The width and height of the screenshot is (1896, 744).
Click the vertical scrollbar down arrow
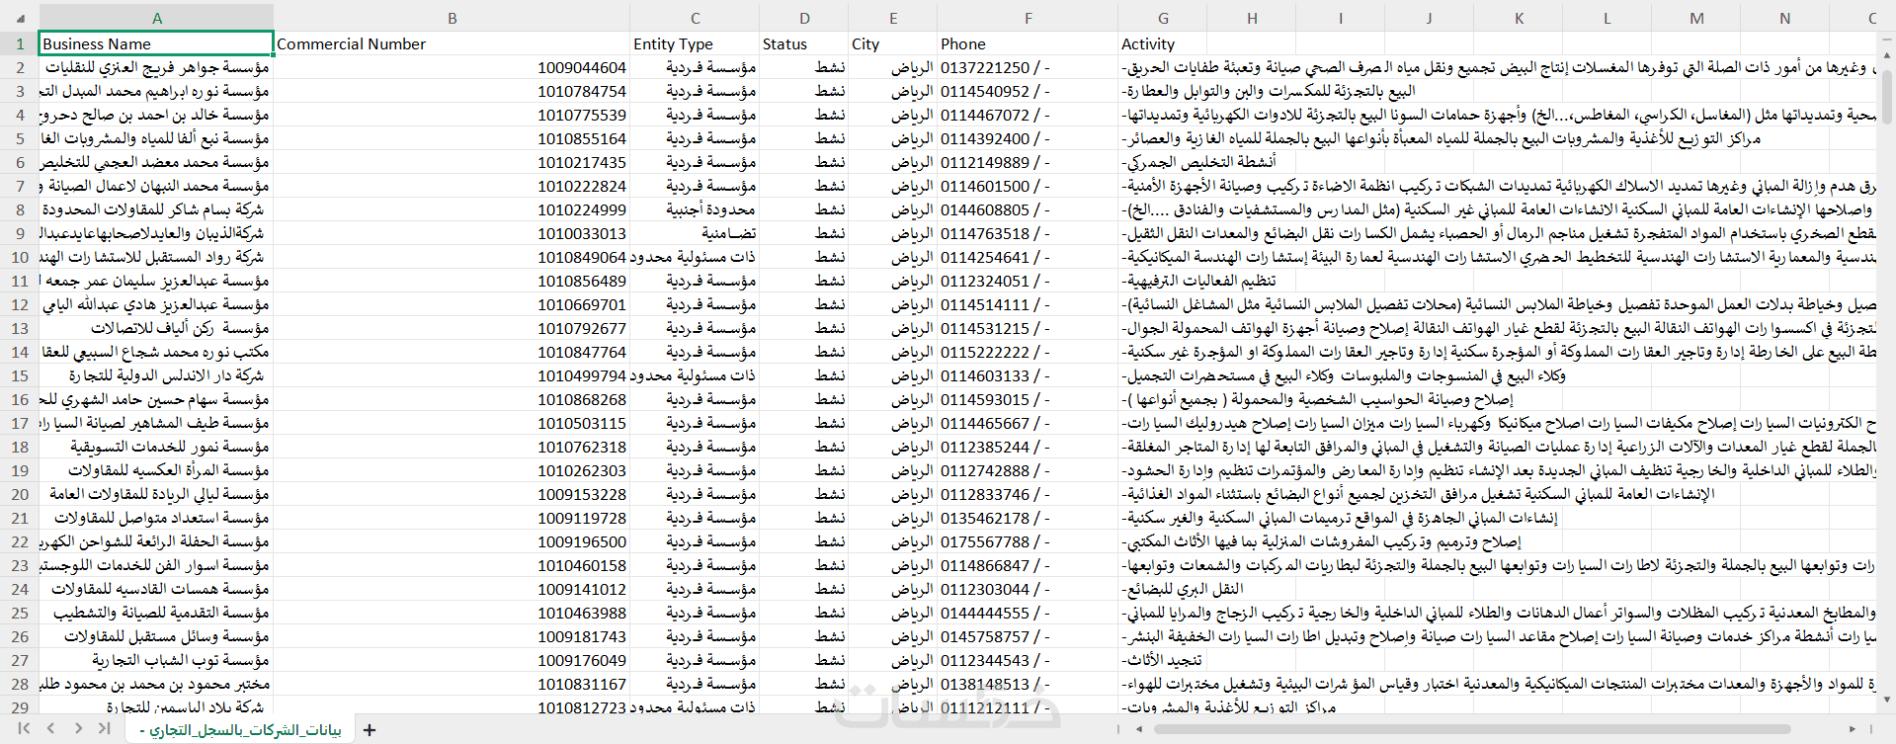point(1886,700)
